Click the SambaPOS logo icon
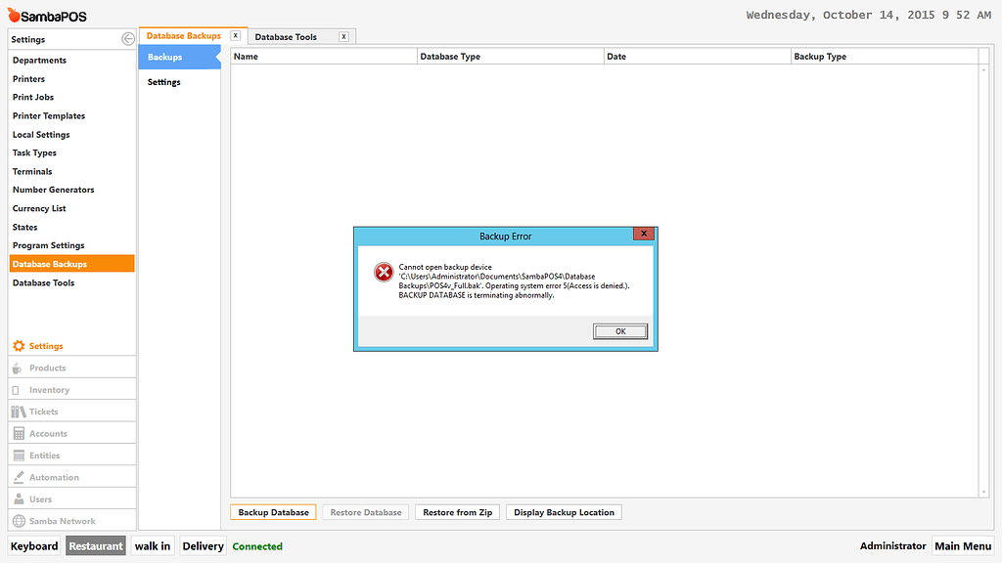This screenshot has width=1002, height=563. coord(14,15)
